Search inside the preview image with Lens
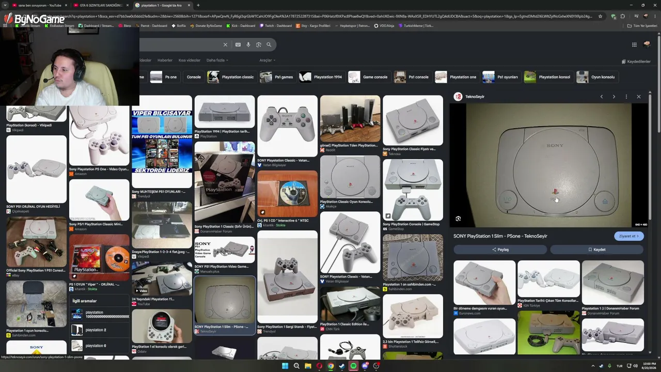 pyautogui.click(x=458, y=219)
